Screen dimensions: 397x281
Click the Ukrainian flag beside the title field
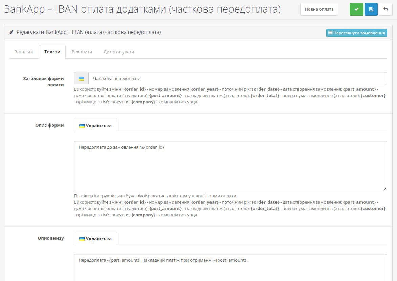point(81,78)
